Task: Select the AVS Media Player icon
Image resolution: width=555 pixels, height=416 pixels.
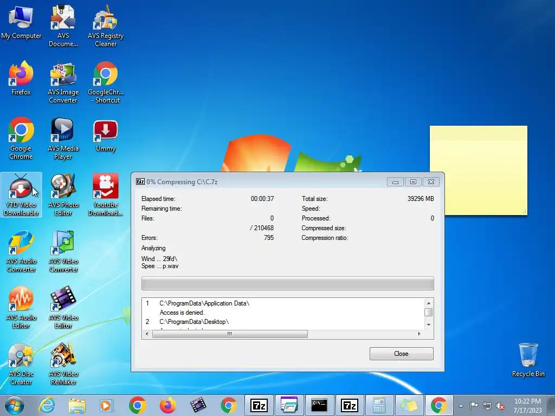Action: tap(63, 139)
